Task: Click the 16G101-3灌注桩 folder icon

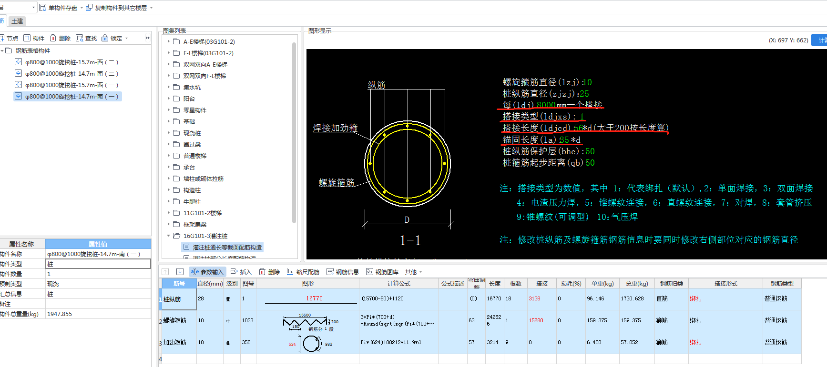Action: coord(176,236)
